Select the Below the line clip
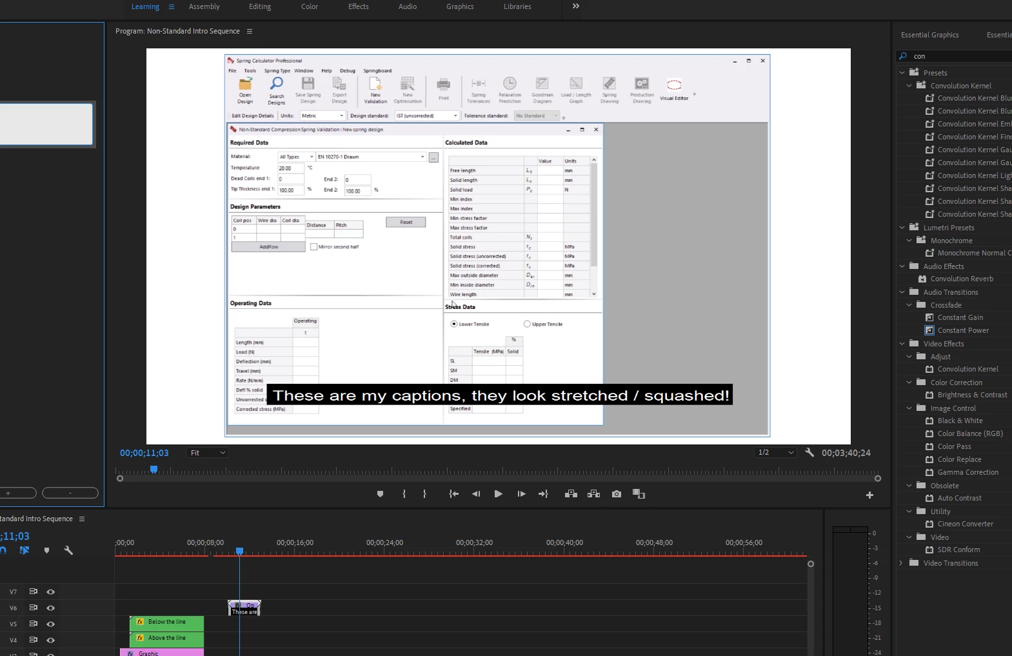Viewport: 1012px width, 656px height. point(166,622)
